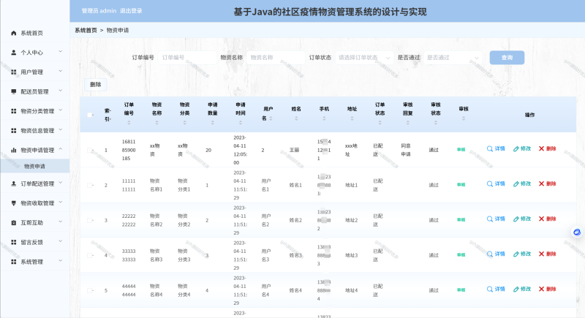Click the 删除 button above table
Viewport: 585px width, 318px height.
pos(96,85)
